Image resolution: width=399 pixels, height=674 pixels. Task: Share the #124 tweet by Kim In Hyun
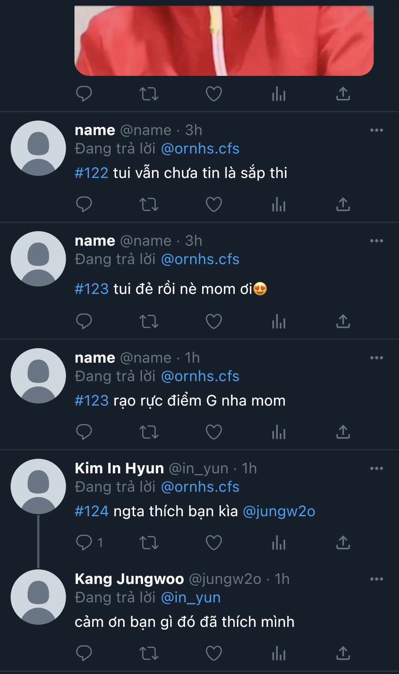[x=343, y=542]
